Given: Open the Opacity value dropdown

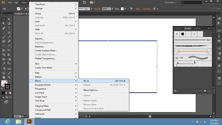Looking at the screenshot, I should 112,9.
